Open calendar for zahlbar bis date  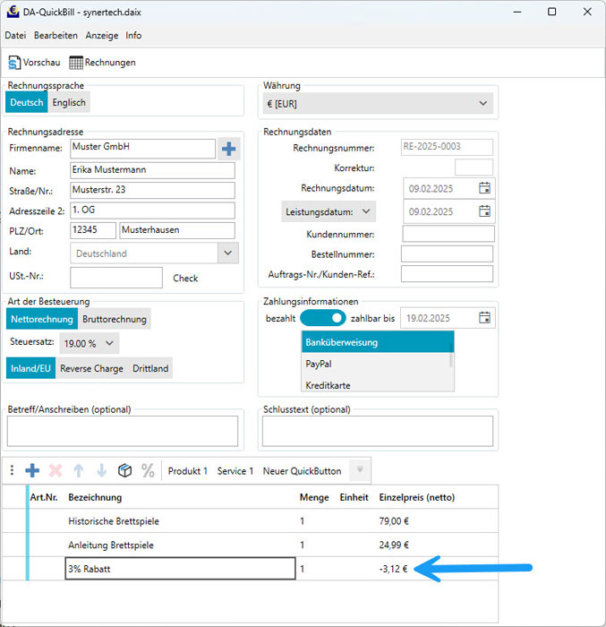tap(484, 318)
